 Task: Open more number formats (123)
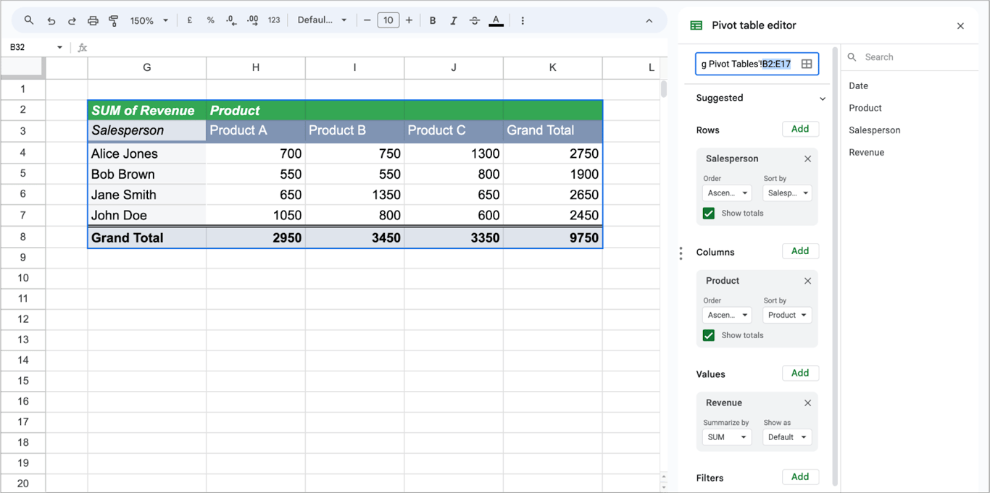tap(274, 20)
